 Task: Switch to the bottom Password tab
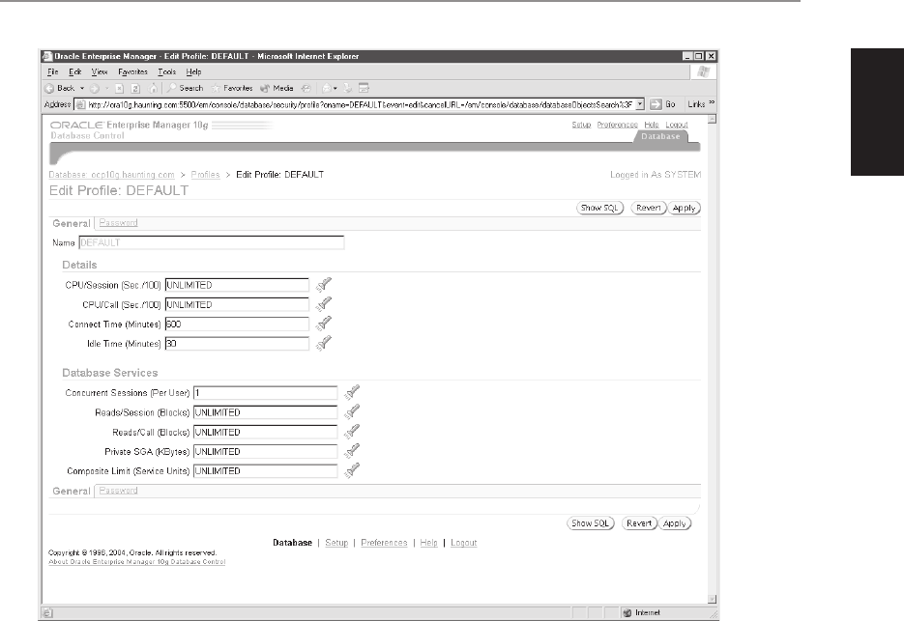pos(118,491)
